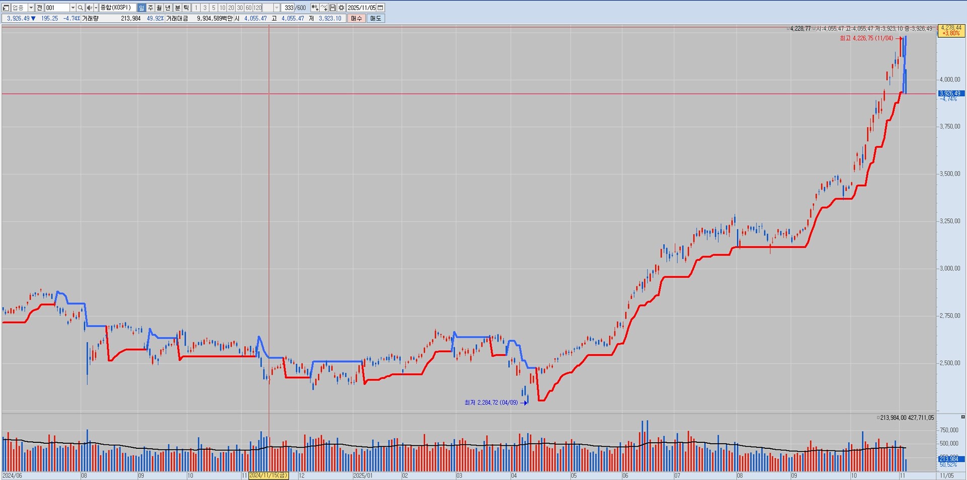Click the -4.74% change rate in info bar
The height and width of the screenshot is (480, 967).
pos(72,18)
